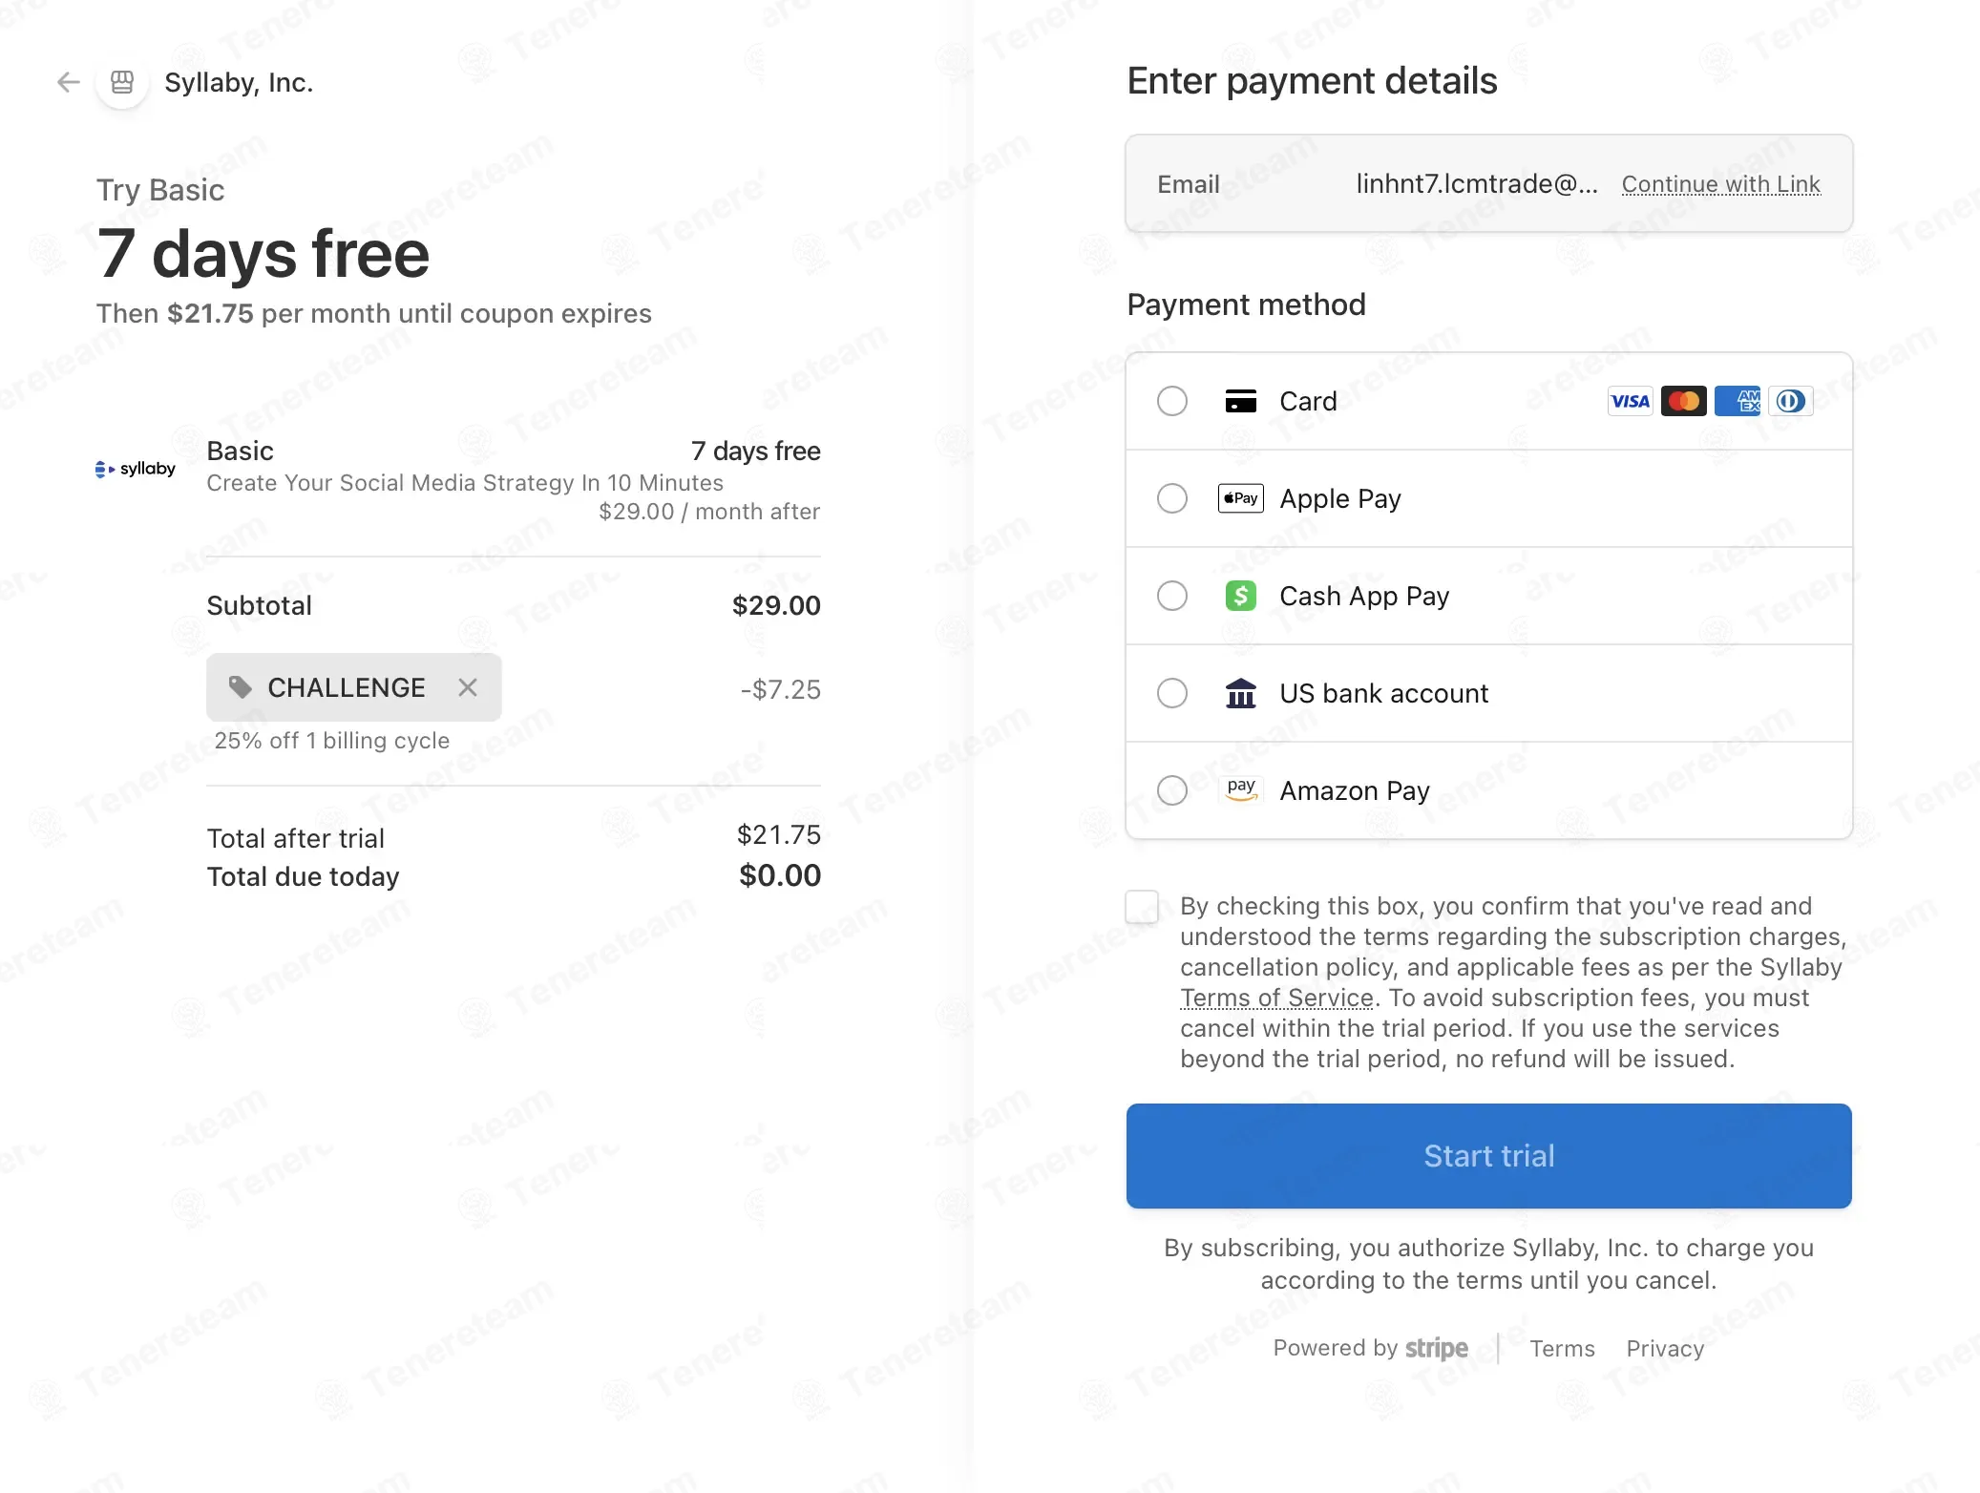This screenshot has width=1980, height=1493.
Task: Click the American Express brand icon
Action: [1737, 401]
